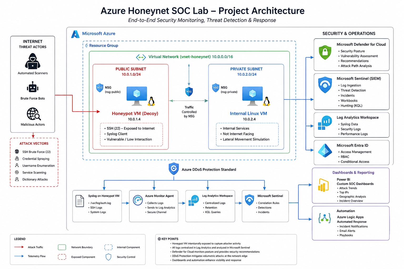The width and height of the screenshot is (404, 269).
Task: Click the legend green Network Boundary box
Action: point(62,247)
